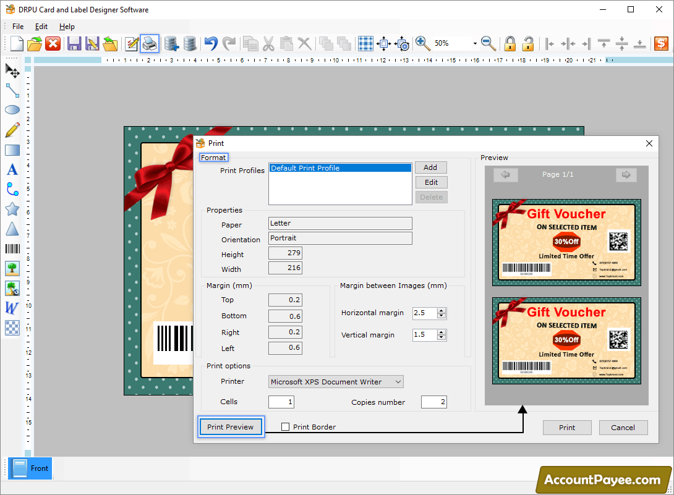This screenshot has width=674, height=495.
Task: Select the Line drawing tool
Action: point(12,91)
